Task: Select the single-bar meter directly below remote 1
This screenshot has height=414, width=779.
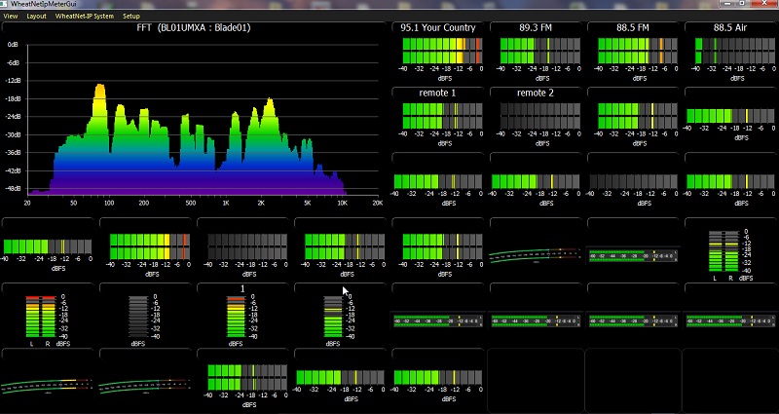Action: click(438, 181)
